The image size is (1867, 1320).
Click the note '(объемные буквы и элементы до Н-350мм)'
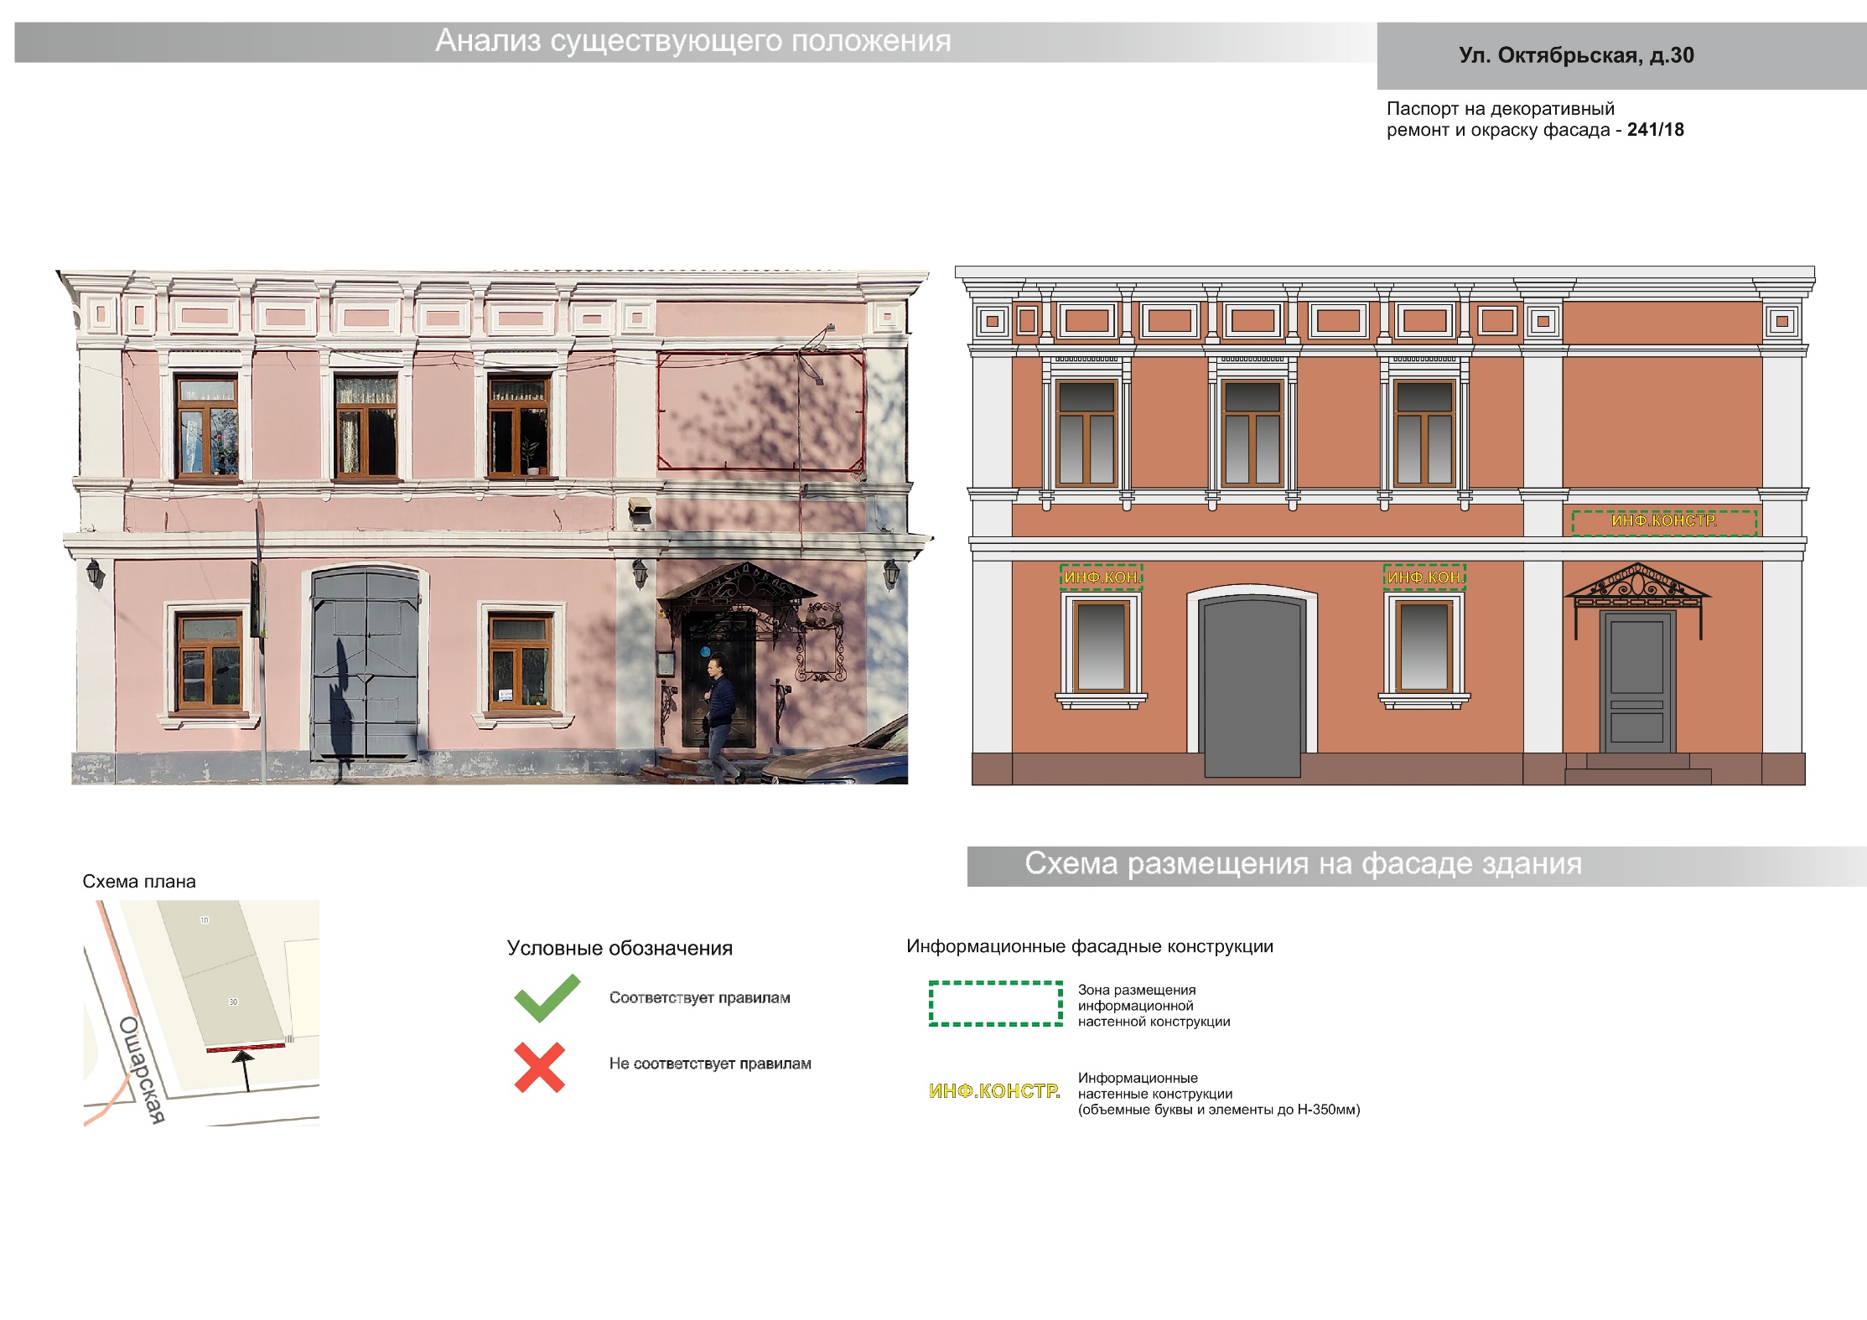coord(1219,1110)
